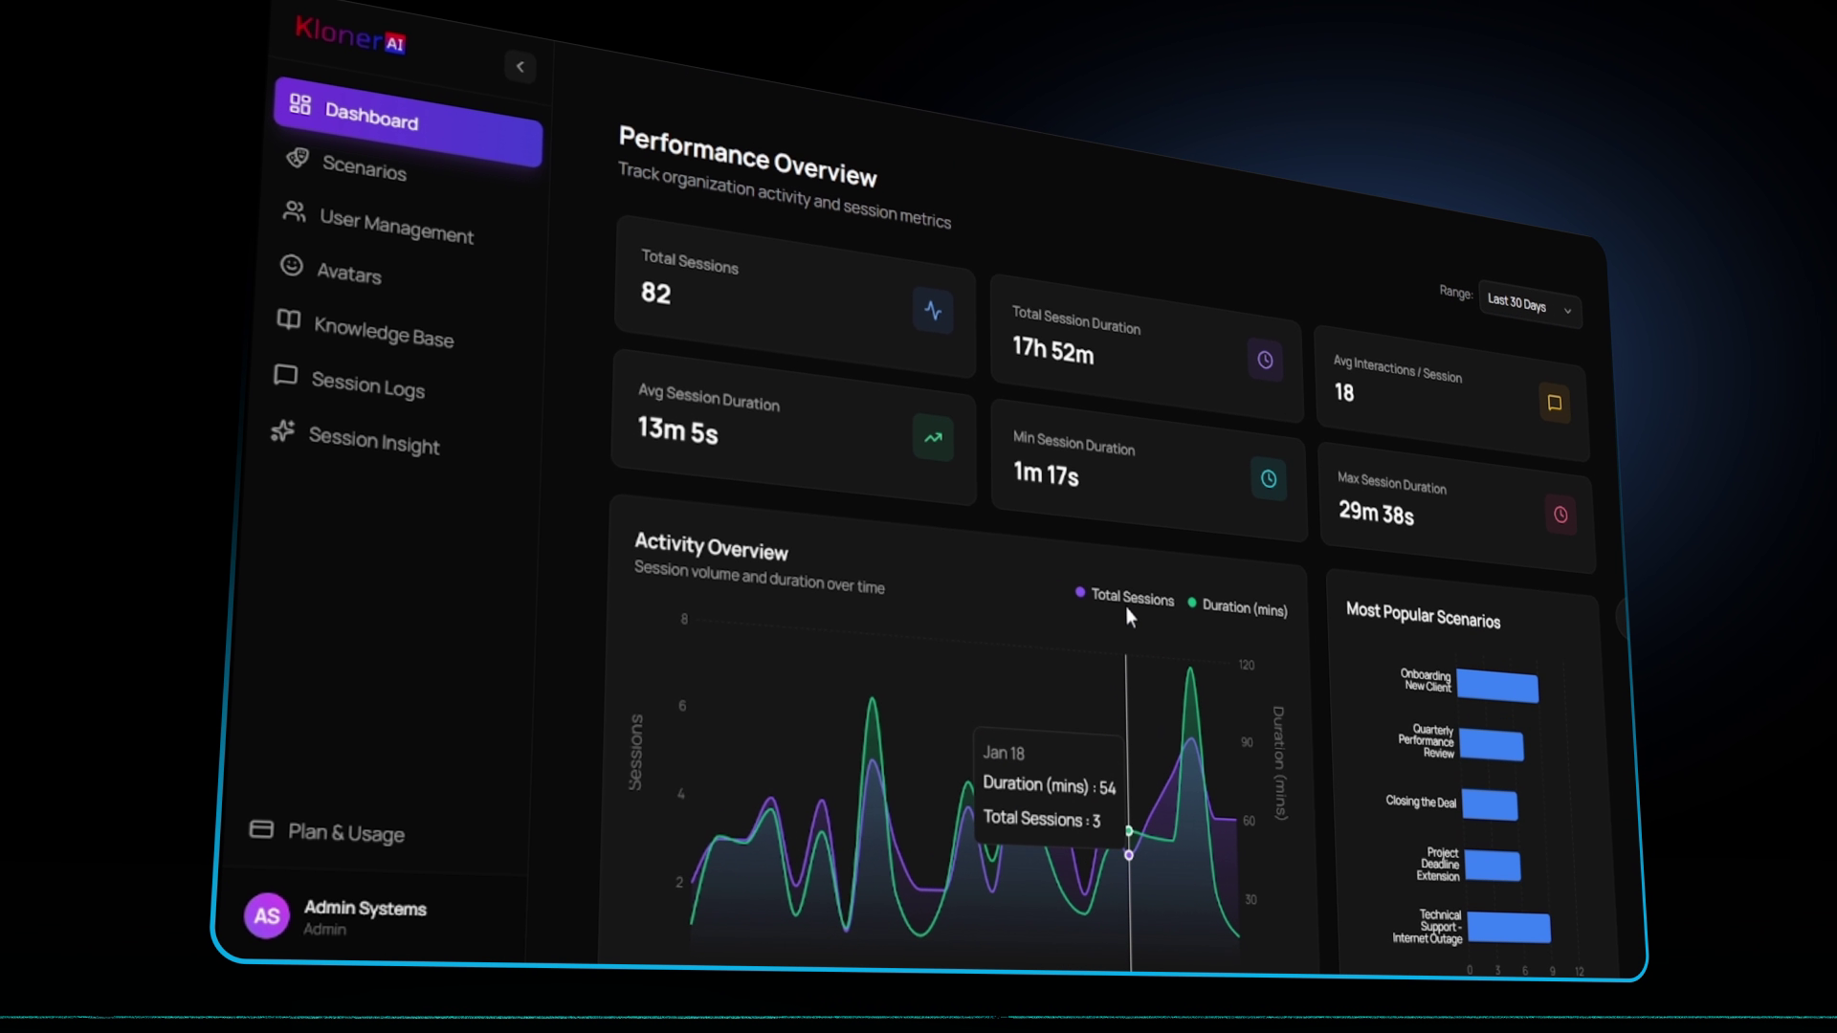Click the activity icon on Total Sessions card
This screenshot has width=1837, height=1033.
933,311
